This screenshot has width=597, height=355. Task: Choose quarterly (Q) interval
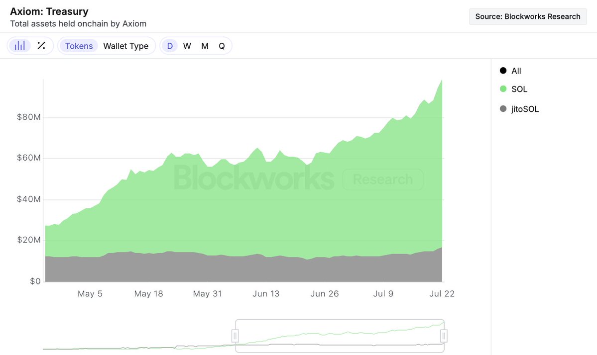(222, 46)
